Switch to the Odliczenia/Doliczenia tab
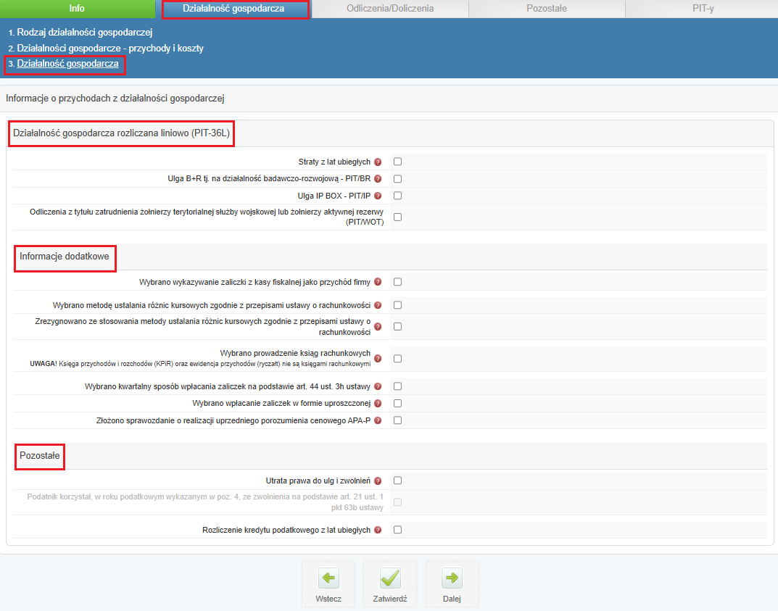This screenshot has height=611, width=778. click(390, 9)
